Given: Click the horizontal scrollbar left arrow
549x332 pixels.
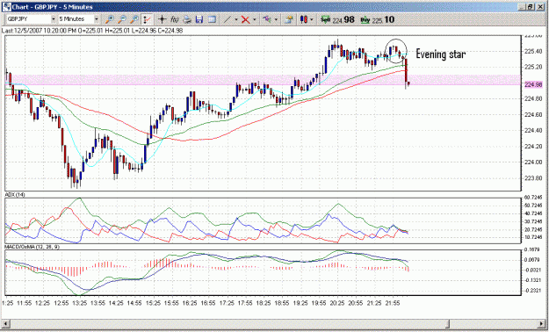Looking at the screenshot, I should [5, 323].
